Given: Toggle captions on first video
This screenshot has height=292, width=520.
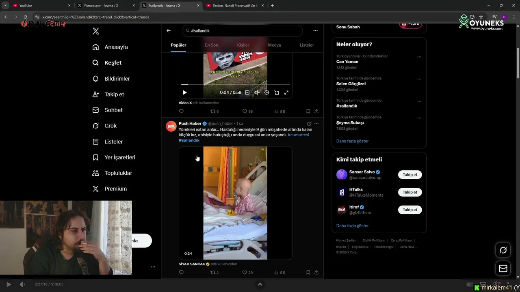Looking at the screenshot, I should pyautogui.click(x=247, y=92).
